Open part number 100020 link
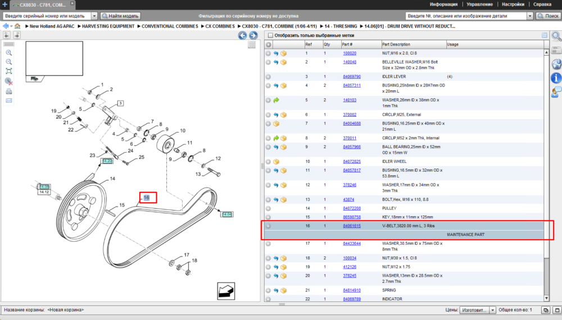 click(350, 53)
